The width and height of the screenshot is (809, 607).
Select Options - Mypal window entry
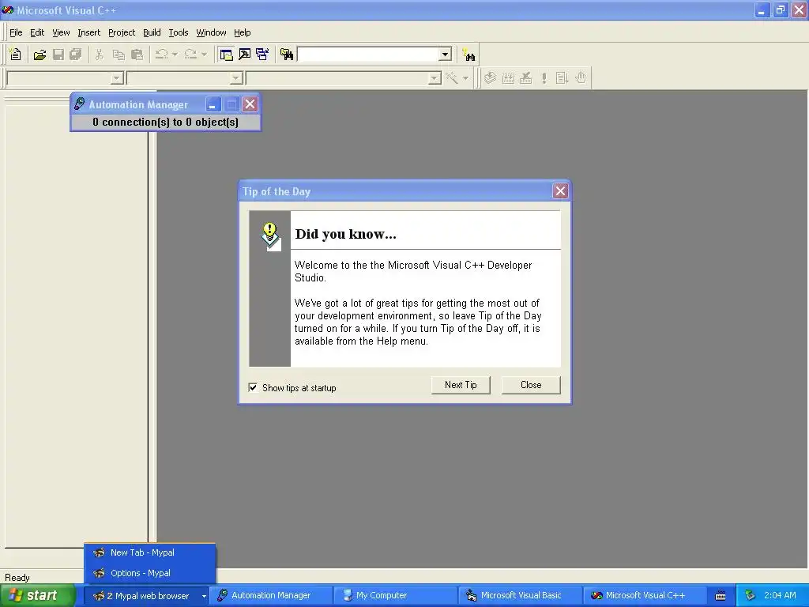point(149,573)
